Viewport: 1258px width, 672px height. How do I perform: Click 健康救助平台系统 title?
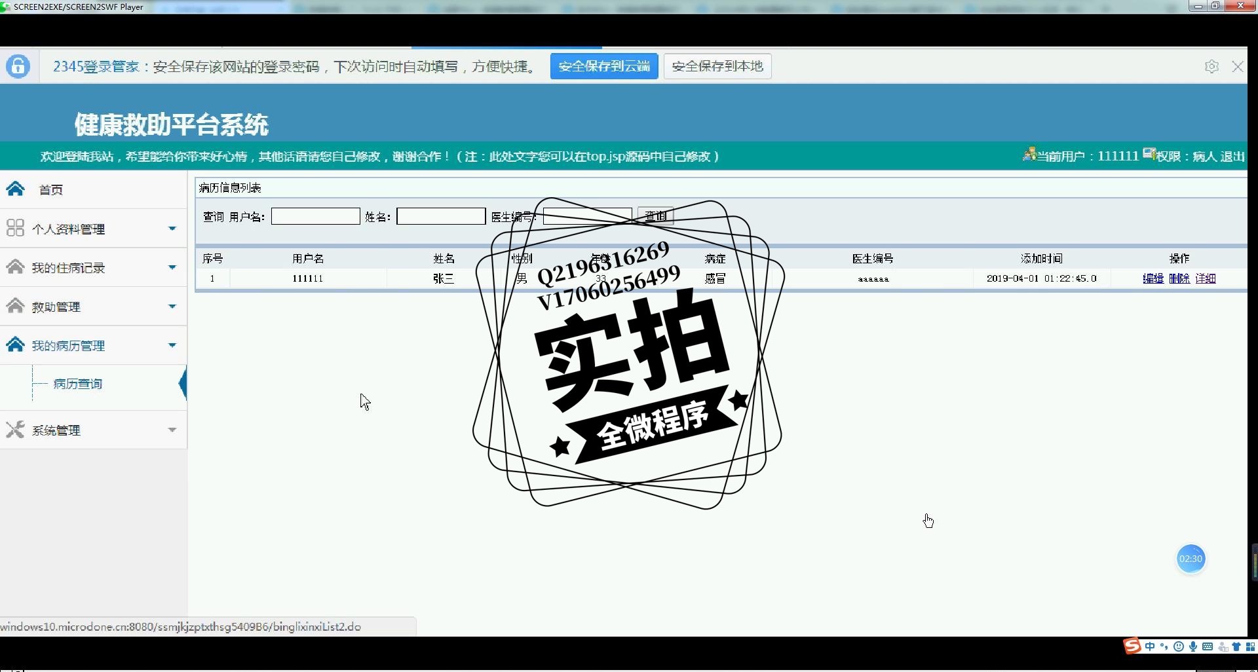click(172, 124)
